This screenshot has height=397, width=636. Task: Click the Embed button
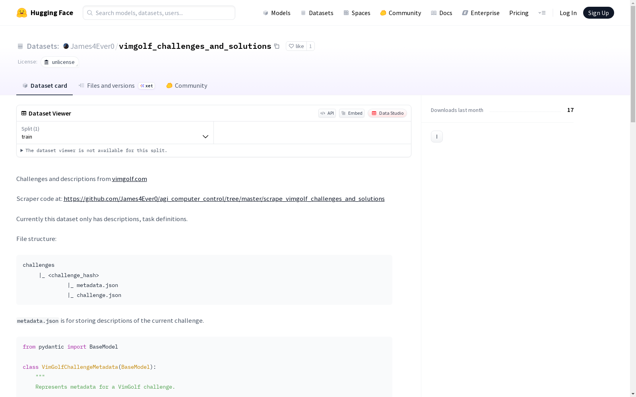[x=352, y=113]
